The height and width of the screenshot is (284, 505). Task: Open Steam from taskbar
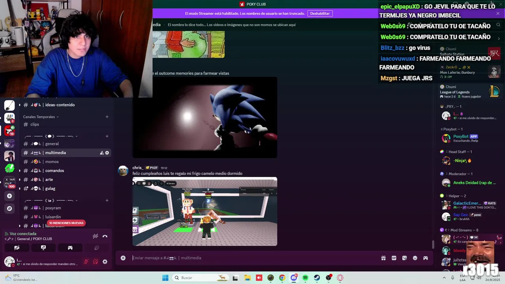pyautogui.click(x=317, y=278)
